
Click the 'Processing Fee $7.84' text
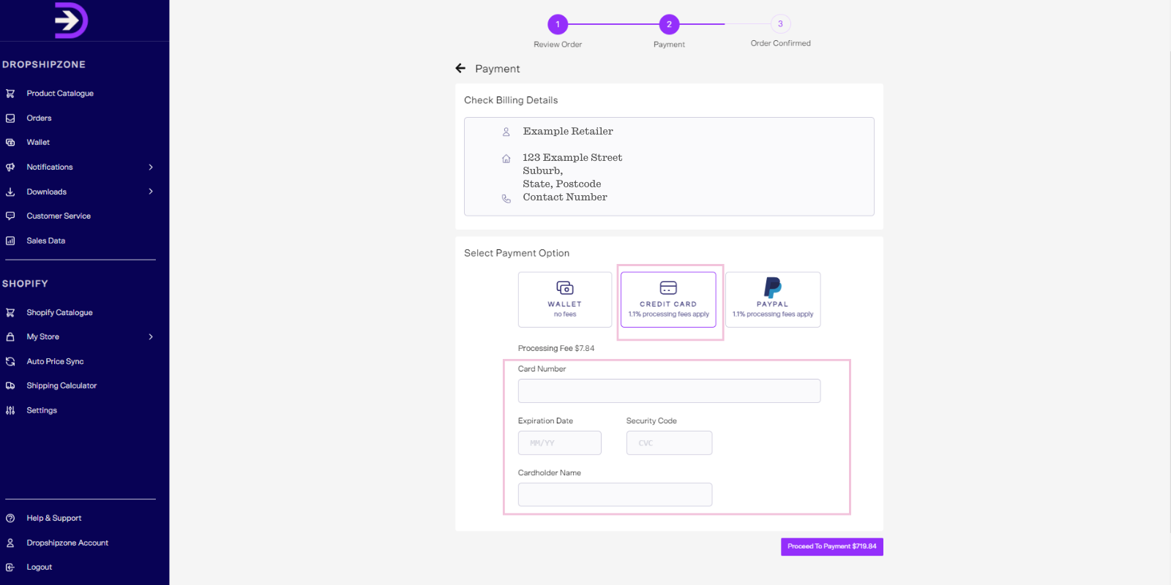coord(556,349)
